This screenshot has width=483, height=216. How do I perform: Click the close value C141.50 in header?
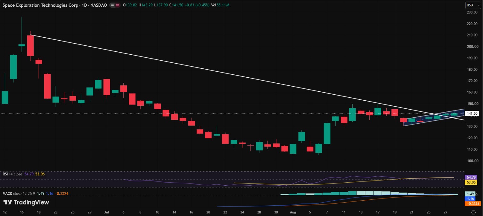pyautogui.click(x=176, y=5)
